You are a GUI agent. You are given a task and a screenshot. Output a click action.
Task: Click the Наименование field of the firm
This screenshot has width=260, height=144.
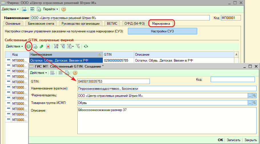120,18
